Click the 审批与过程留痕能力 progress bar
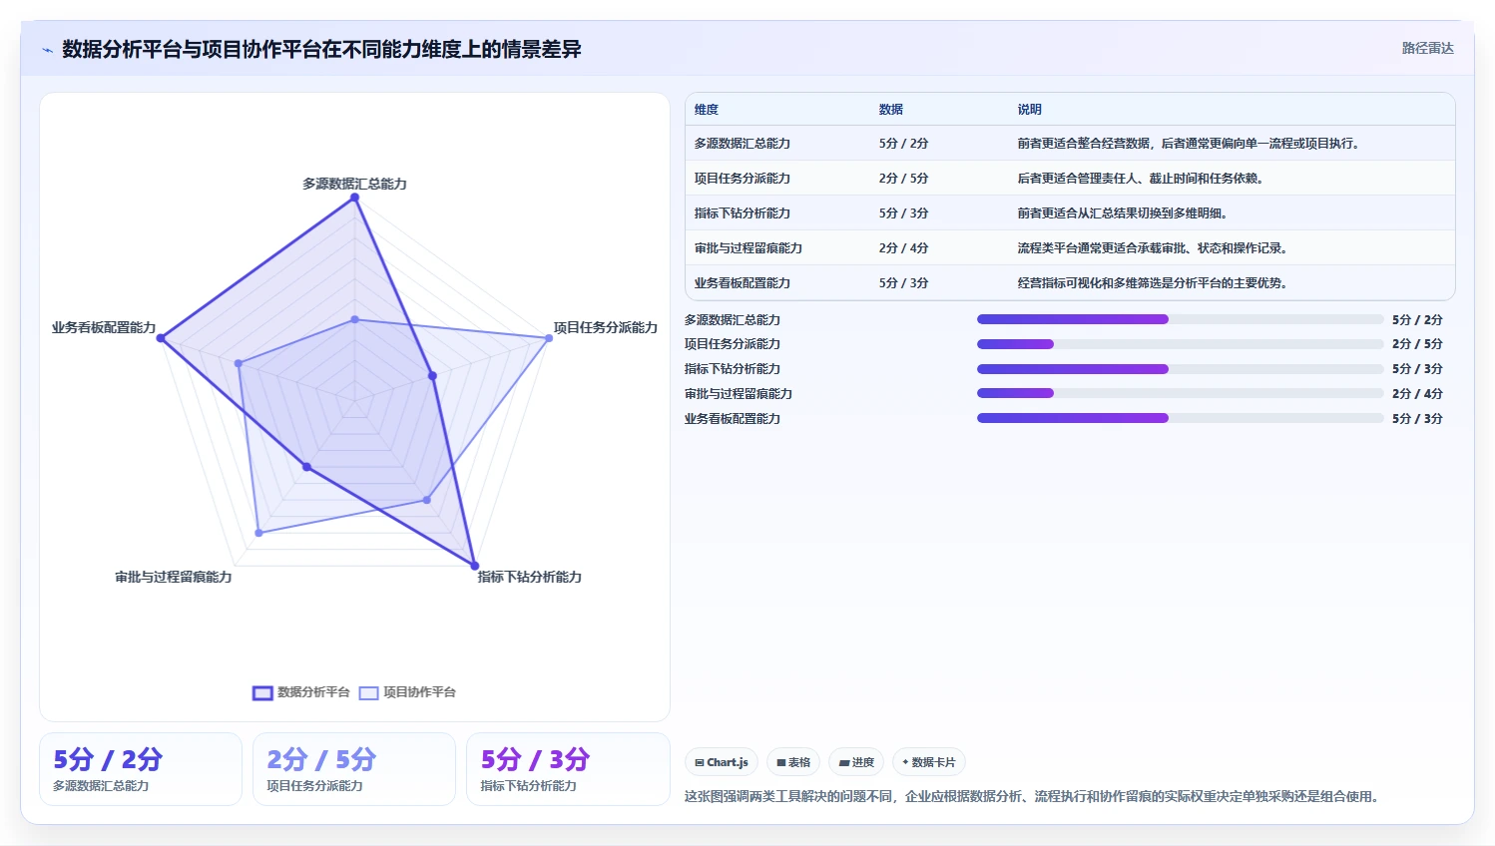Viewport: 1495px width, 846px height. 1181,393
